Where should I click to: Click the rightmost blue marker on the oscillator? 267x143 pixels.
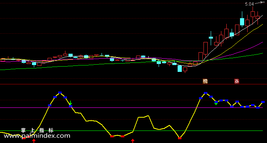pyautogui.click(x=263, y=102)
